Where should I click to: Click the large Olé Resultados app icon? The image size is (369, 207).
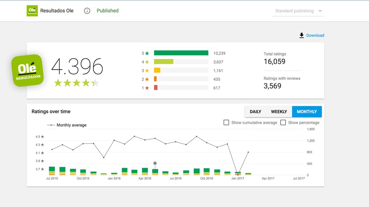(x=27, y=70)
